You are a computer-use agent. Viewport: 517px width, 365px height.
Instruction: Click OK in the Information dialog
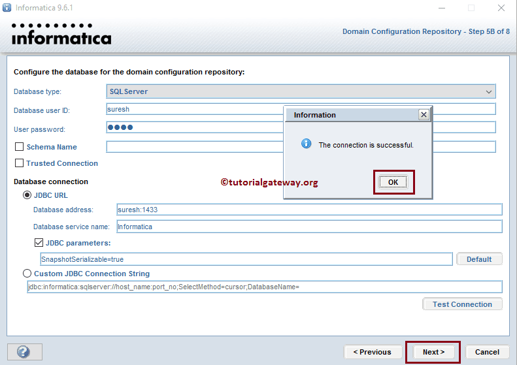point(393,182)
